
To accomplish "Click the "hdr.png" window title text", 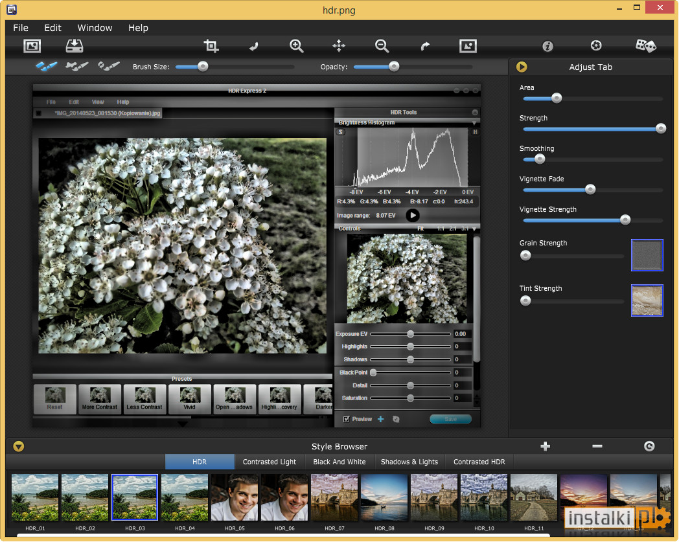I will 339,10.
